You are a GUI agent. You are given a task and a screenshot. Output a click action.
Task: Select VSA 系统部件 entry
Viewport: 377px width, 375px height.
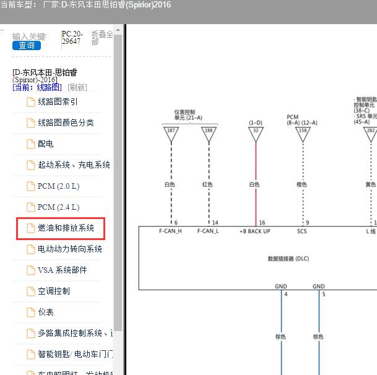click(63, 270)
